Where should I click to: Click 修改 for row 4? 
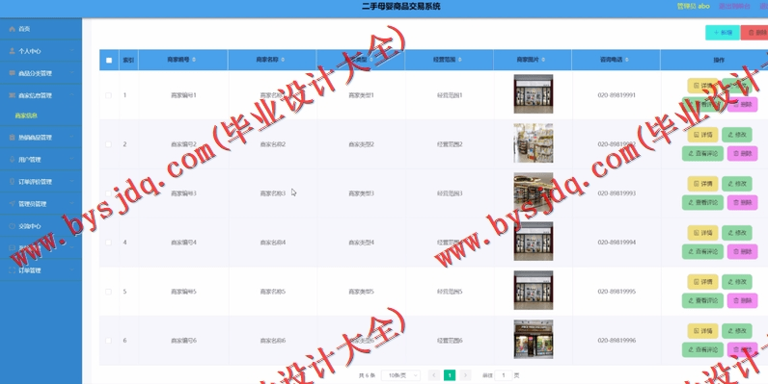737,233
